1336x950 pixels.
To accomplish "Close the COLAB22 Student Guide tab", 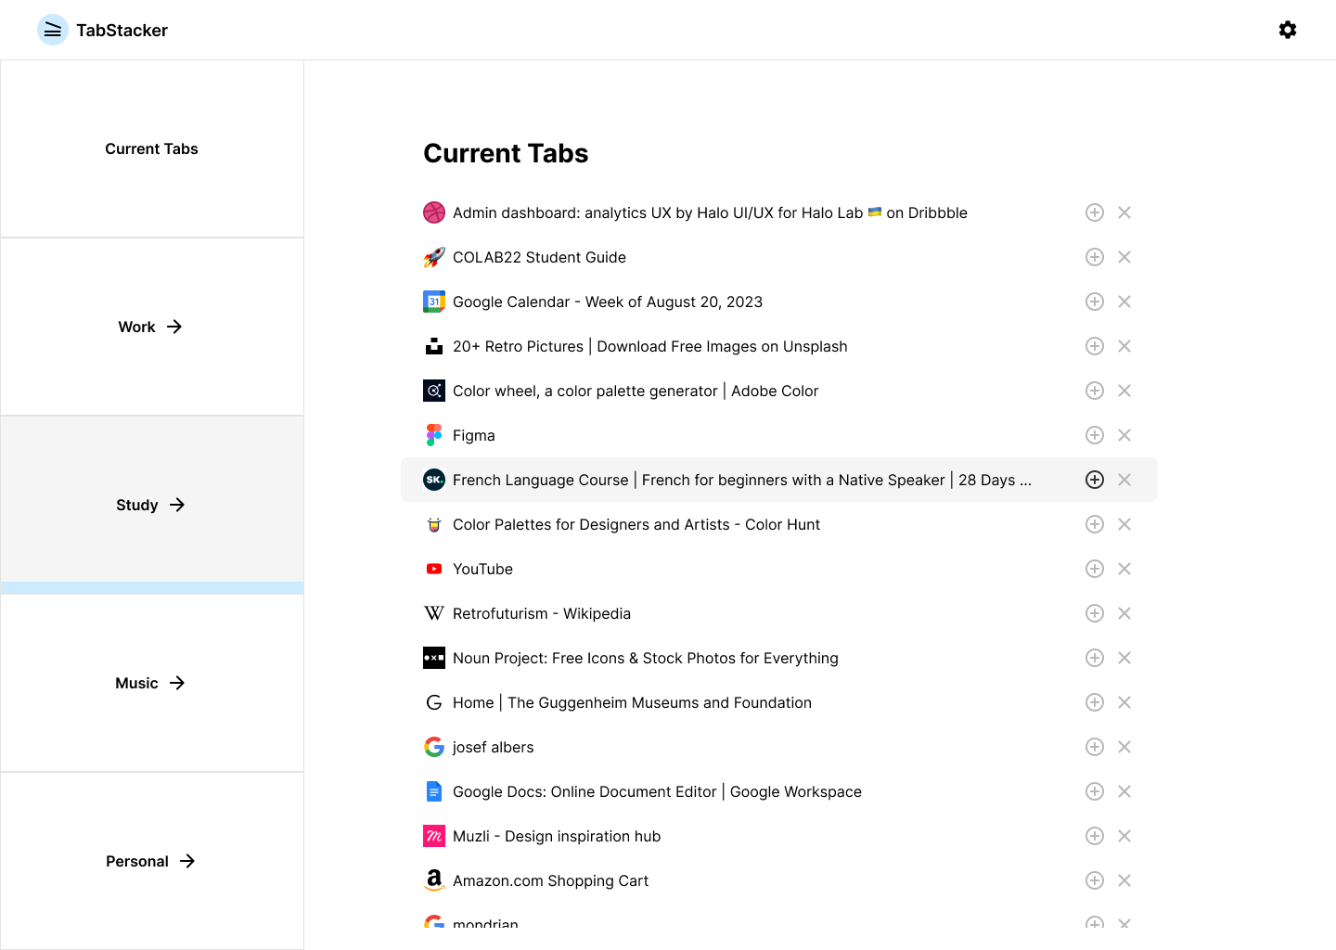I will click(x=1124, y=257).
